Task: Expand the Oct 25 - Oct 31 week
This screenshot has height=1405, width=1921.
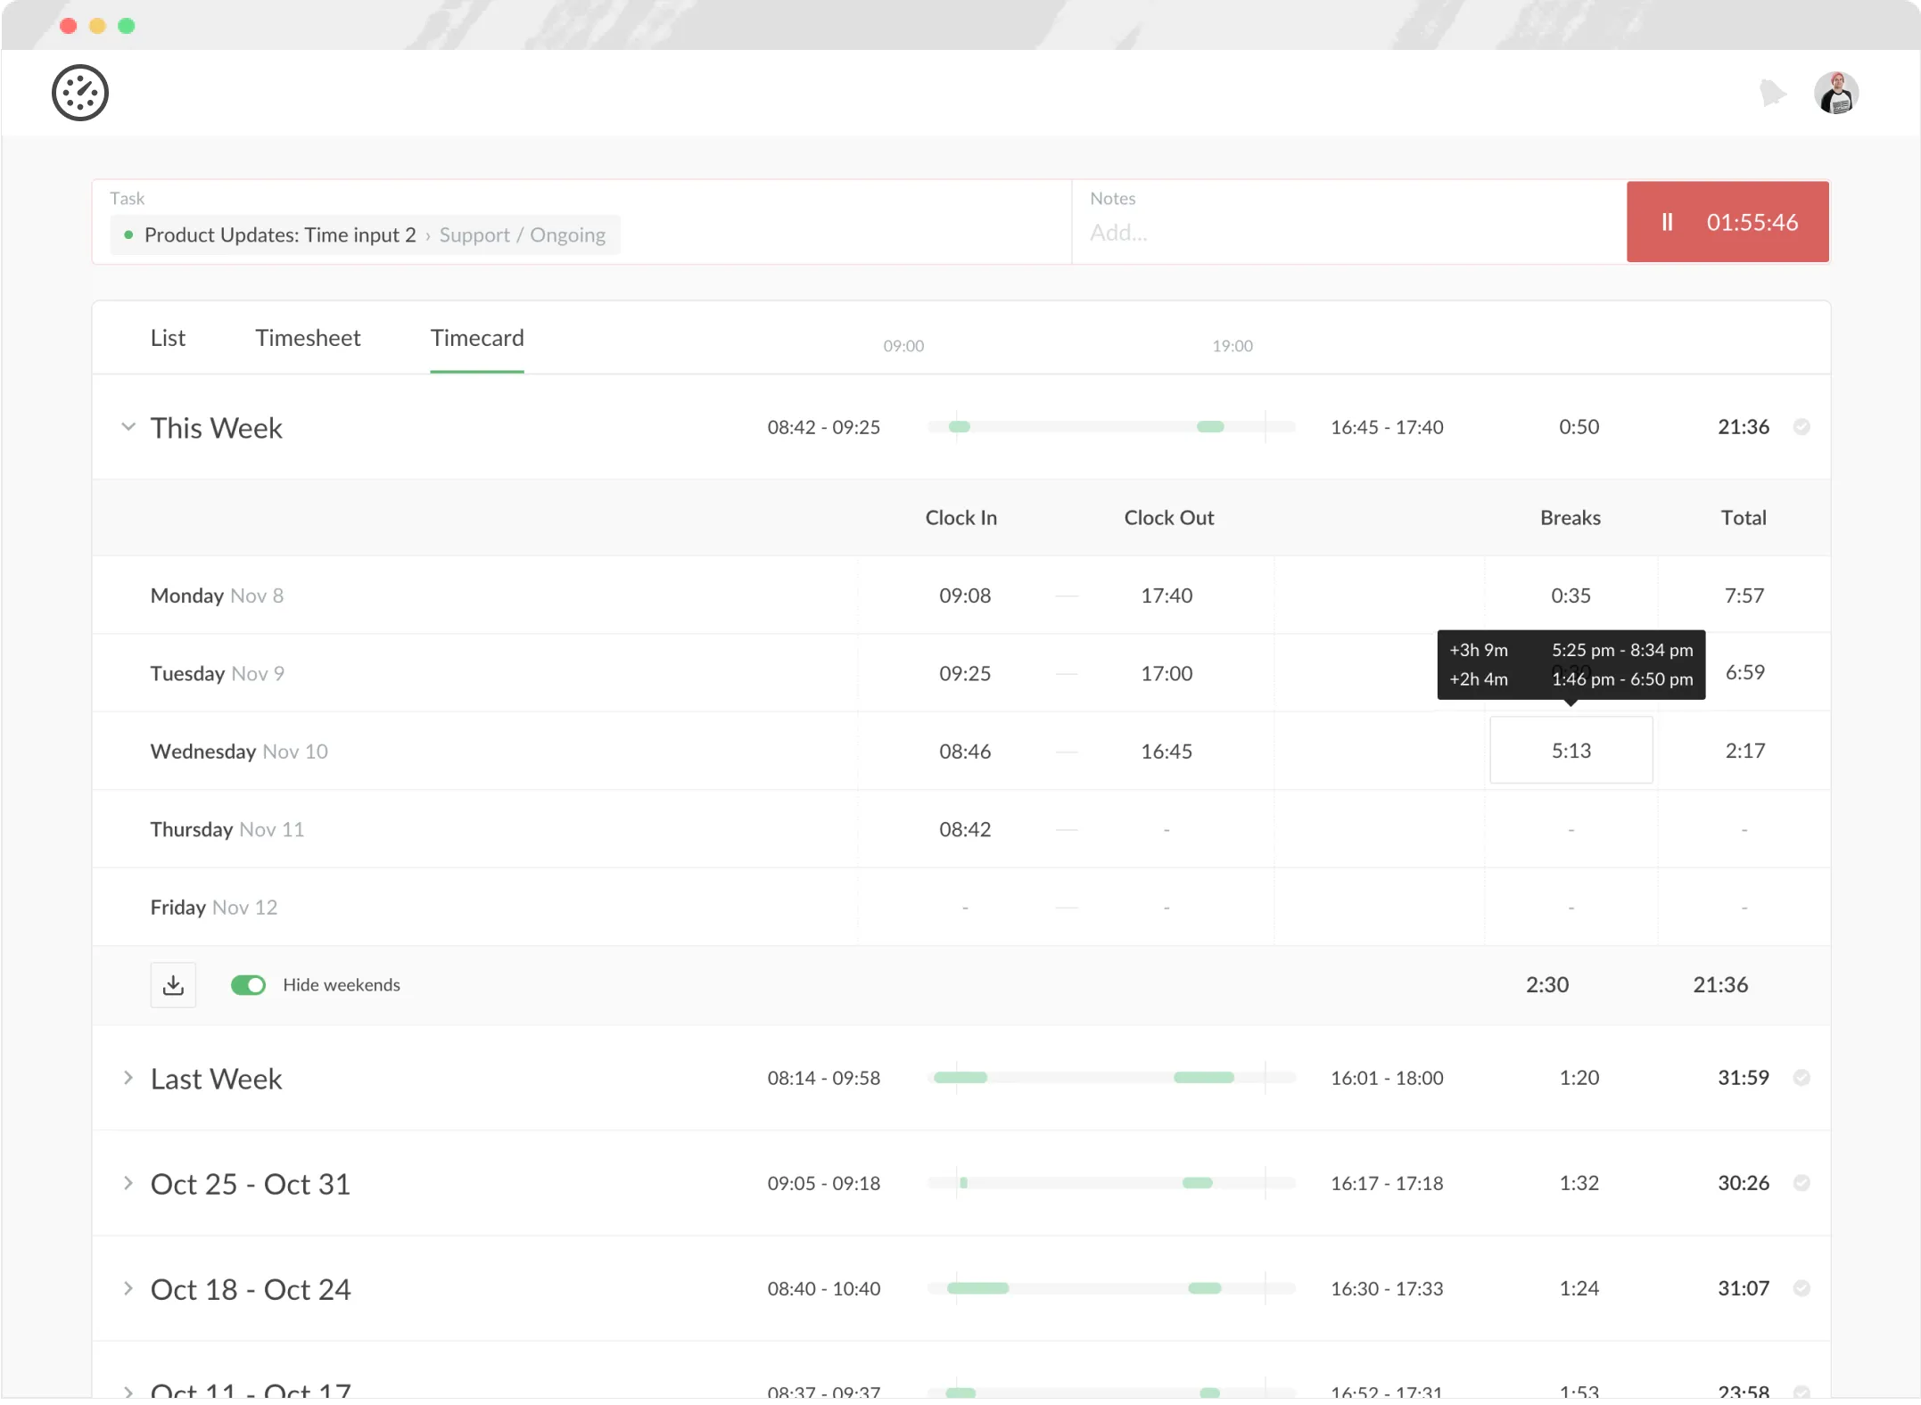Action: point(128,1184)
